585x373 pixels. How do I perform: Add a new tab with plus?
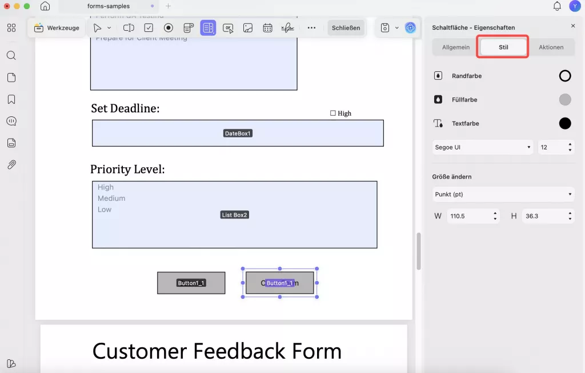pos(169,6)
